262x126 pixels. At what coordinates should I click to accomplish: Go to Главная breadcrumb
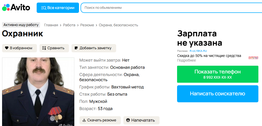click(51, 25)
